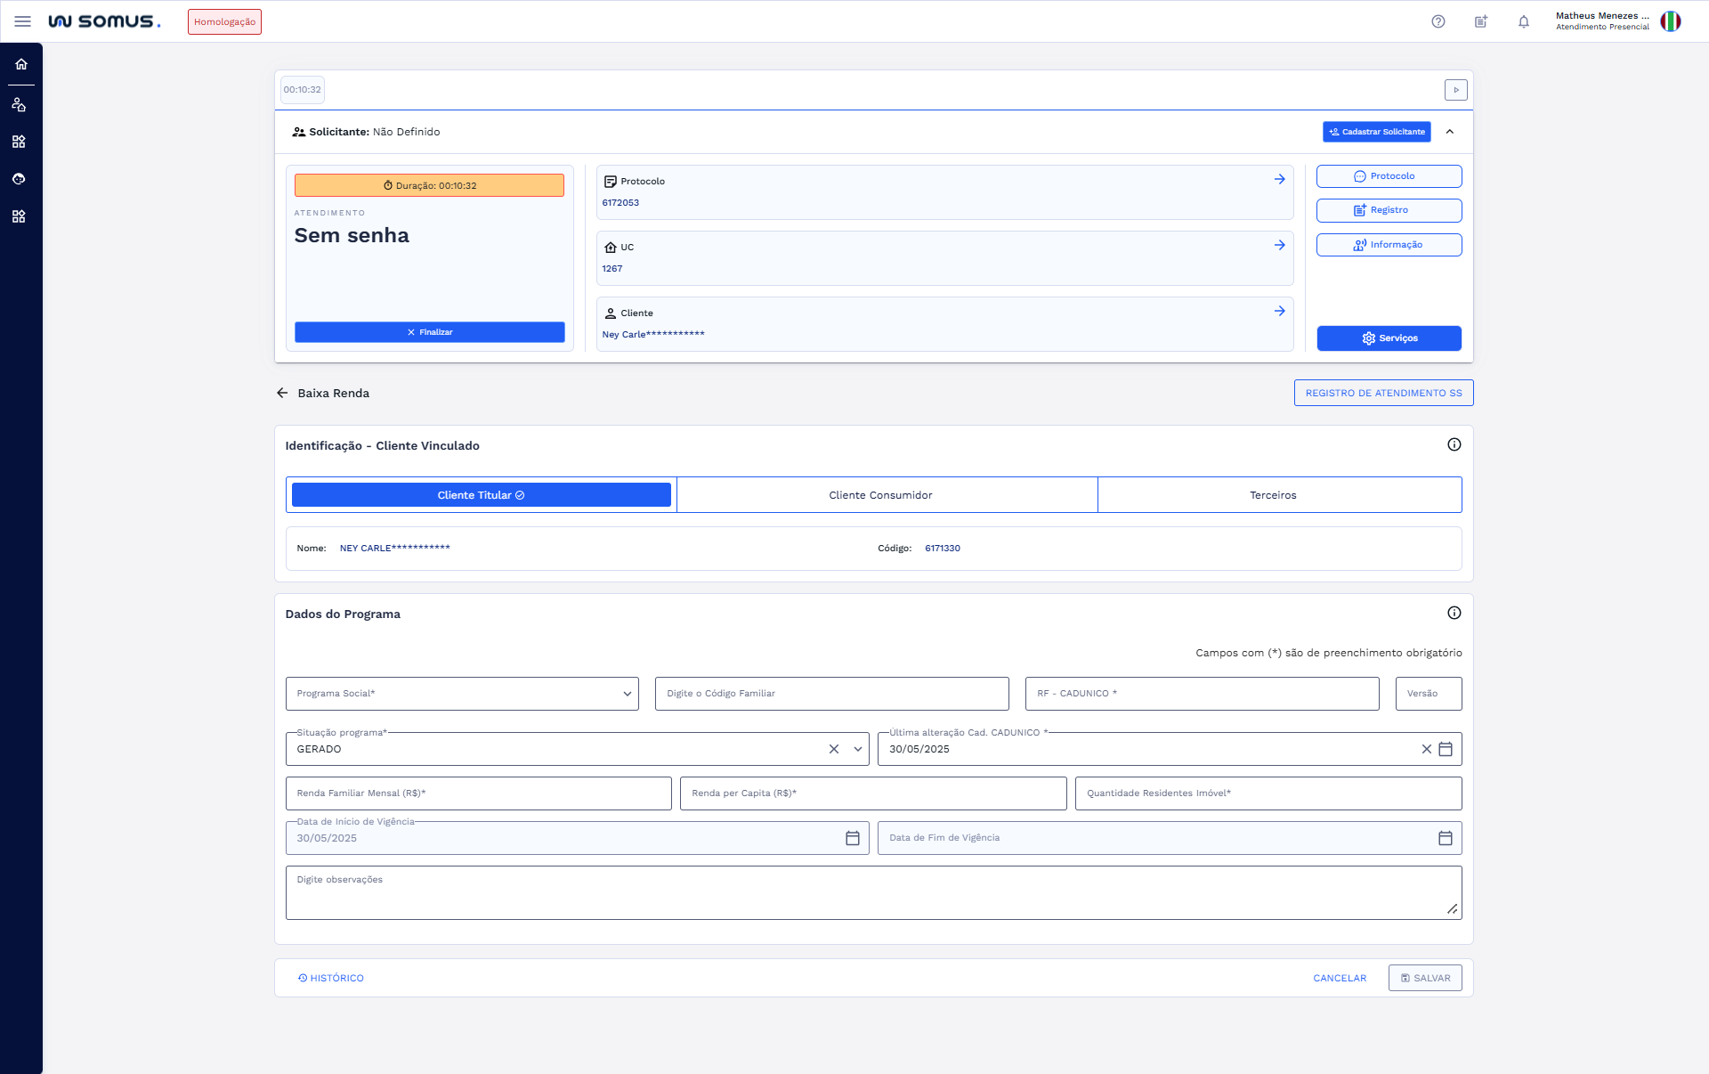Image resolution: width=1709 pixels, height=1074 pixels.
Task: Collapse the Solicitante panel chevron
Action: 1449,132
